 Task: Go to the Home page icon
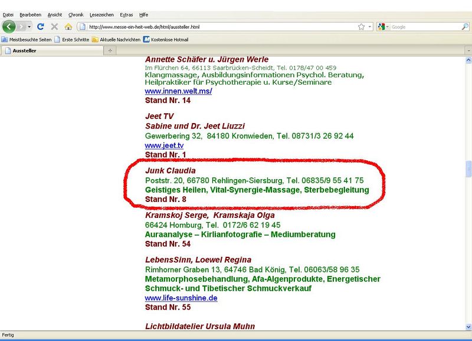pyautogui.click(x=68, y=27)
